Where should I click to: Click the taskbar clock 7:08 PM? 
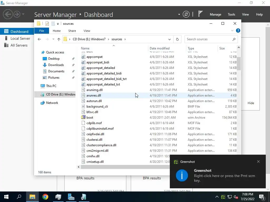(247, 194)
